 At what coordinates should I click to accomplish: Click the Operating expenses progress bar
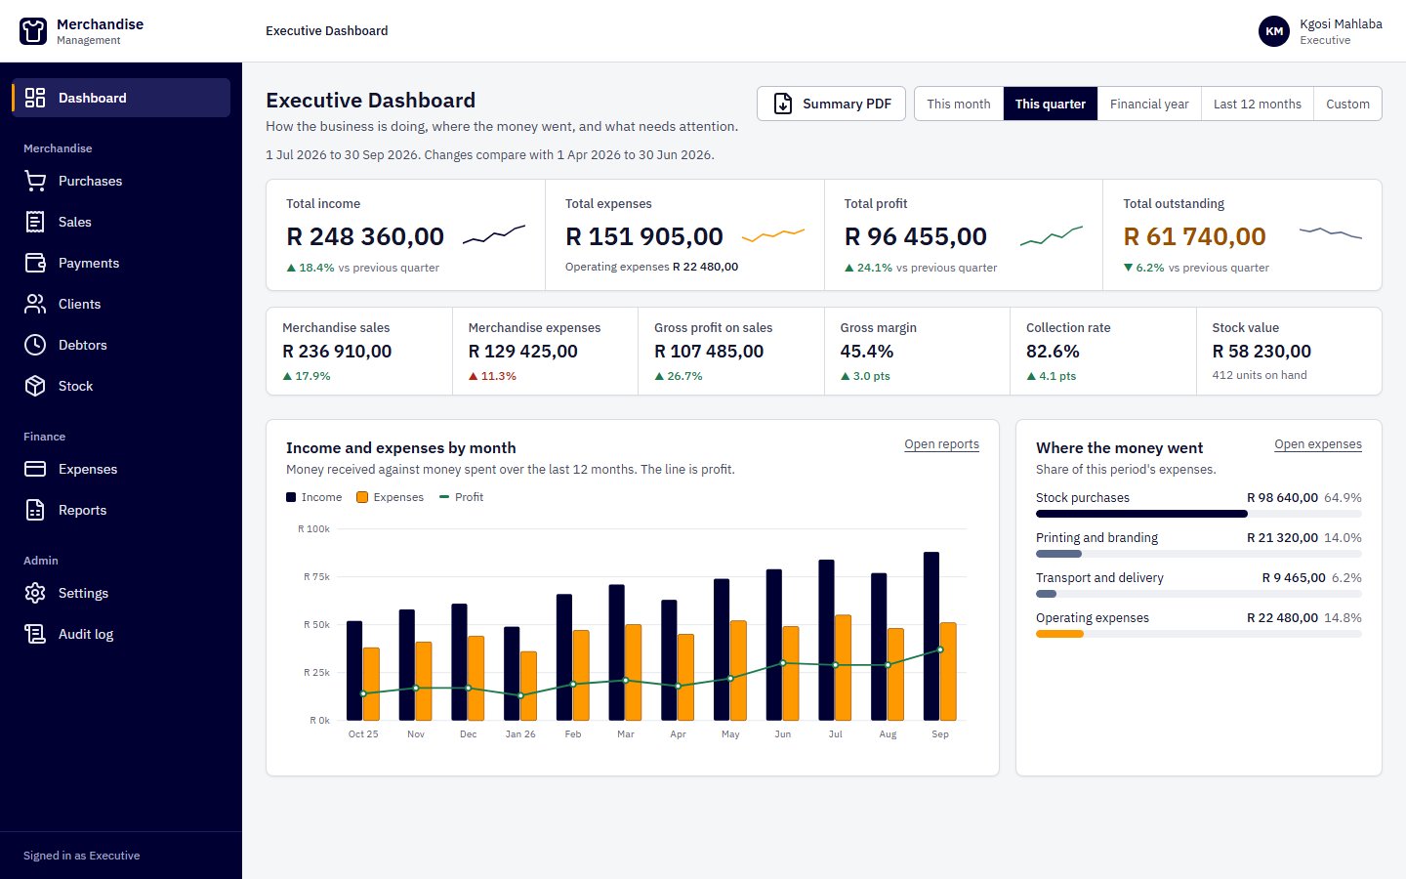pyautogui.click(x=1199, y=634)
